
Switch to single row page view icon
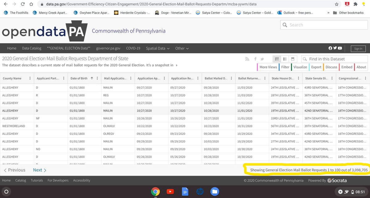293,59
